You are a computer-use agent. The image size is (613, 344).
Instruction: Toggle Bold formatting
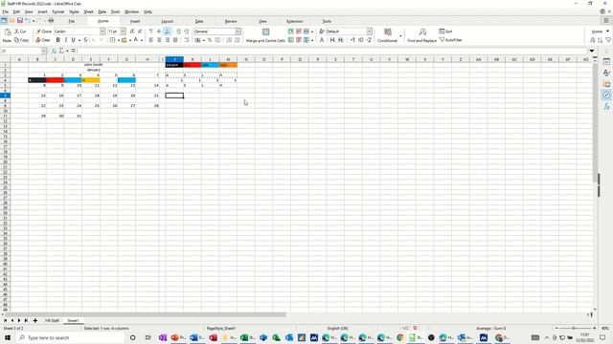[57, 40]
